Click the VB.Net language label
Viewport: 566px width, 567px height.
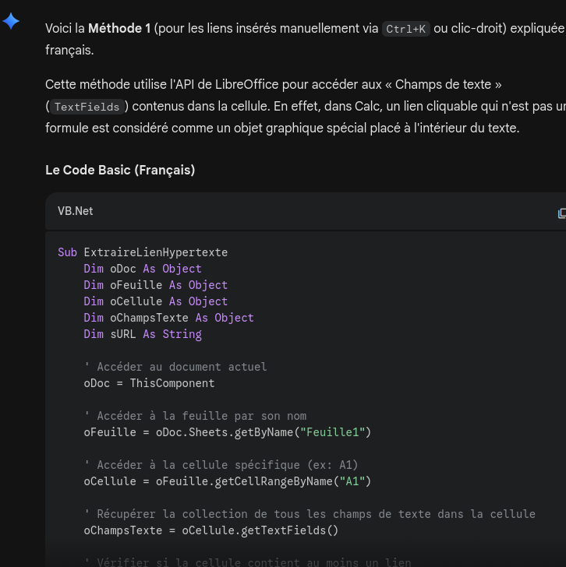click(75, 211)
